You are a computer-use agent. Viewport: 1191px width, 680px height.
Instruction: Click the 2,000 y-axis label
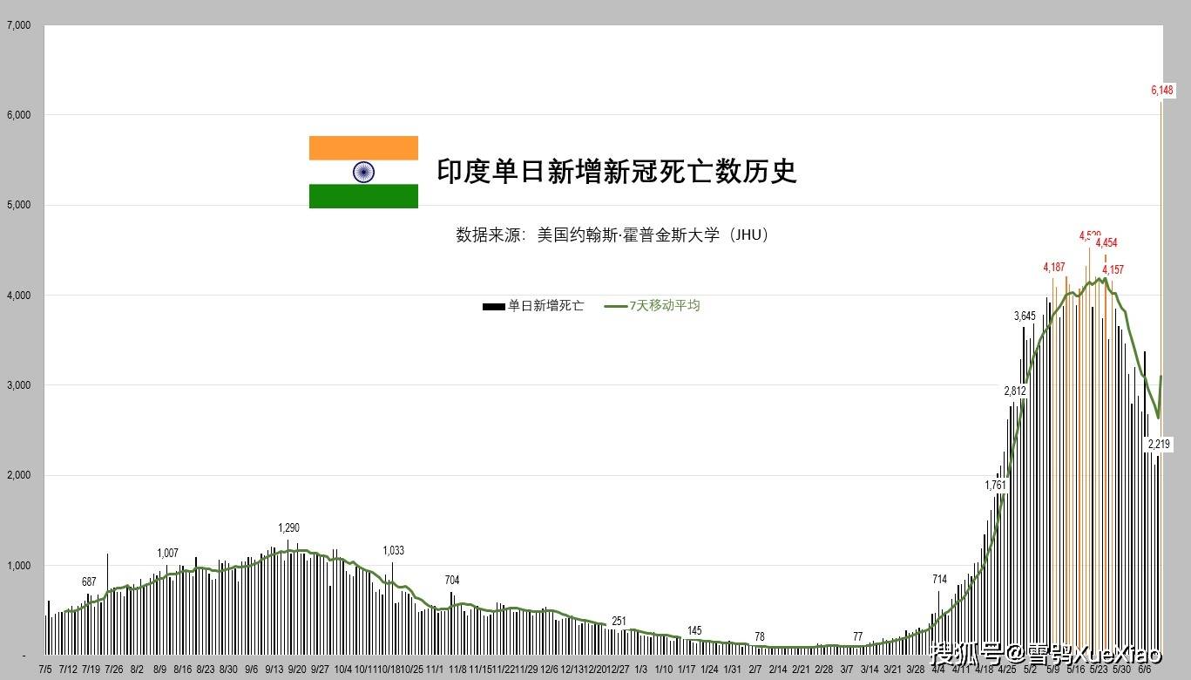[x=18, y=475]
